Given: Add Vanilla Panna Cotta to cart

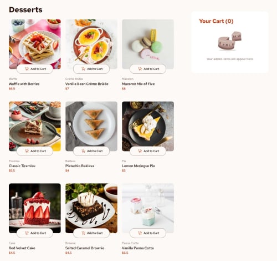Looking at the screenshot, I should (148, 233).
